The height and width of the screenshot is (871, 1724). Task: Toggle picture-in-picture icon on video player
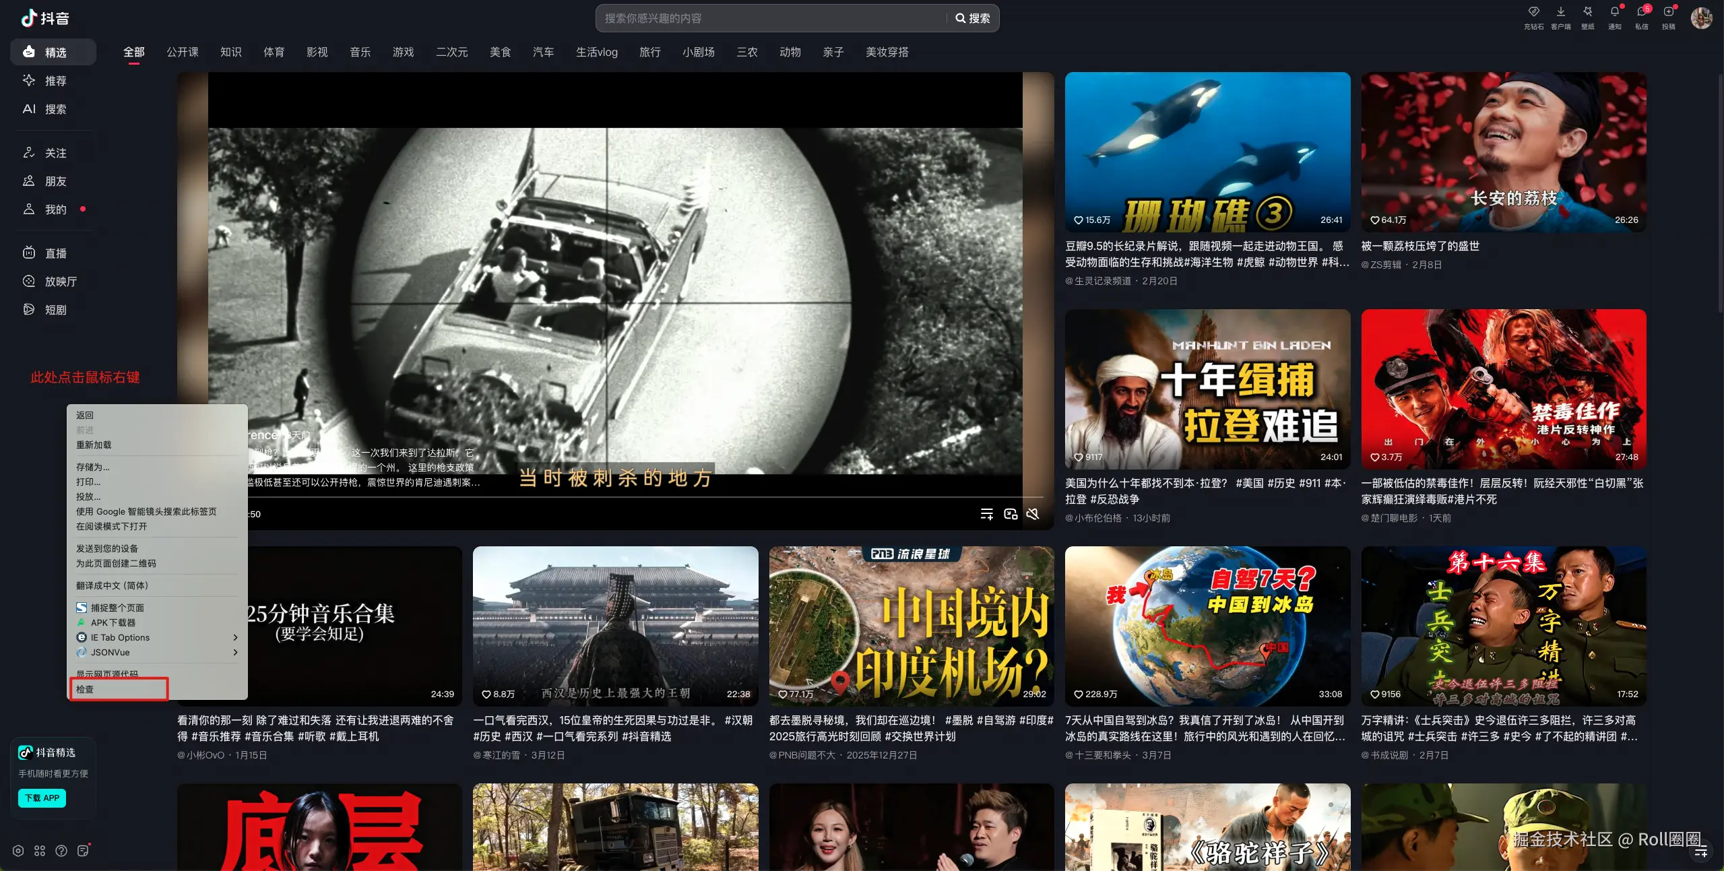pos(1010,514)
